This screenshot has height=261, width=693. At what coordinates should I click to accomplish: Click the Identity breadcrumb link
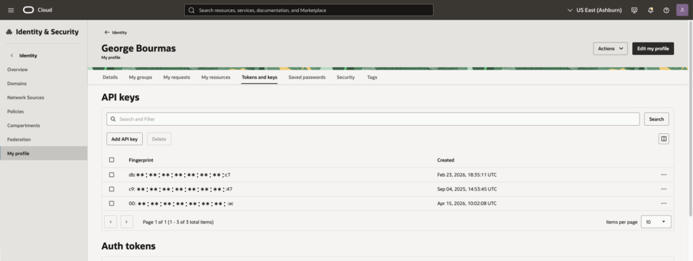point(119,32)
